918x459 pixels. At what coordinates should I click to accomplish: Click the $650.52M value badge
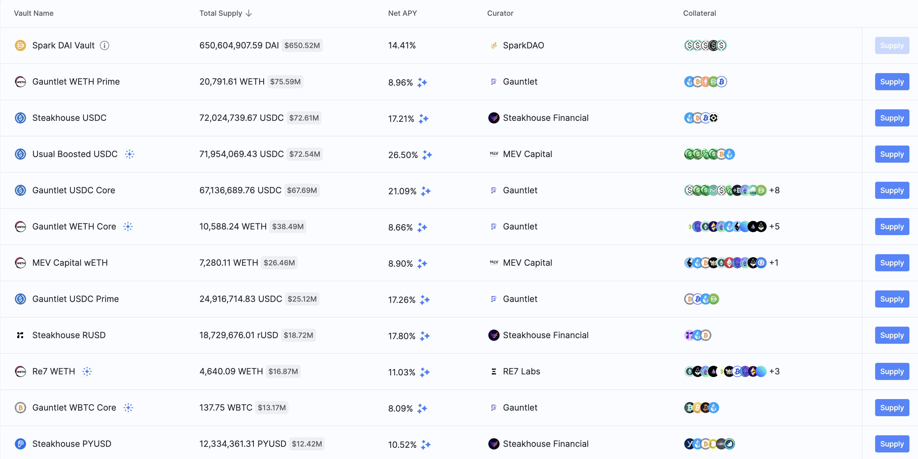302,45
